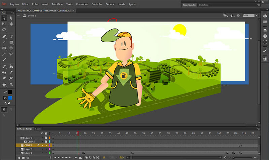This screenshot has height=160, width=269.
Task: Open the timeline panel options menu
Action: point(259,129)
